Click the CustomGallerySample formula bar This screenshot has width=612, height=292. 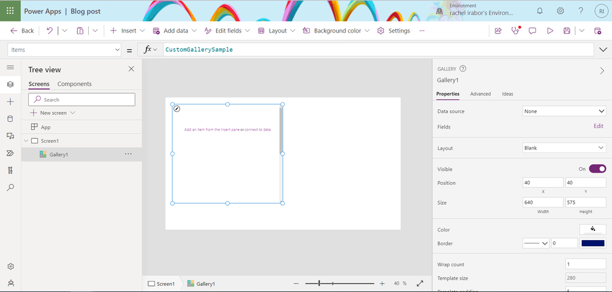point(377,50)
